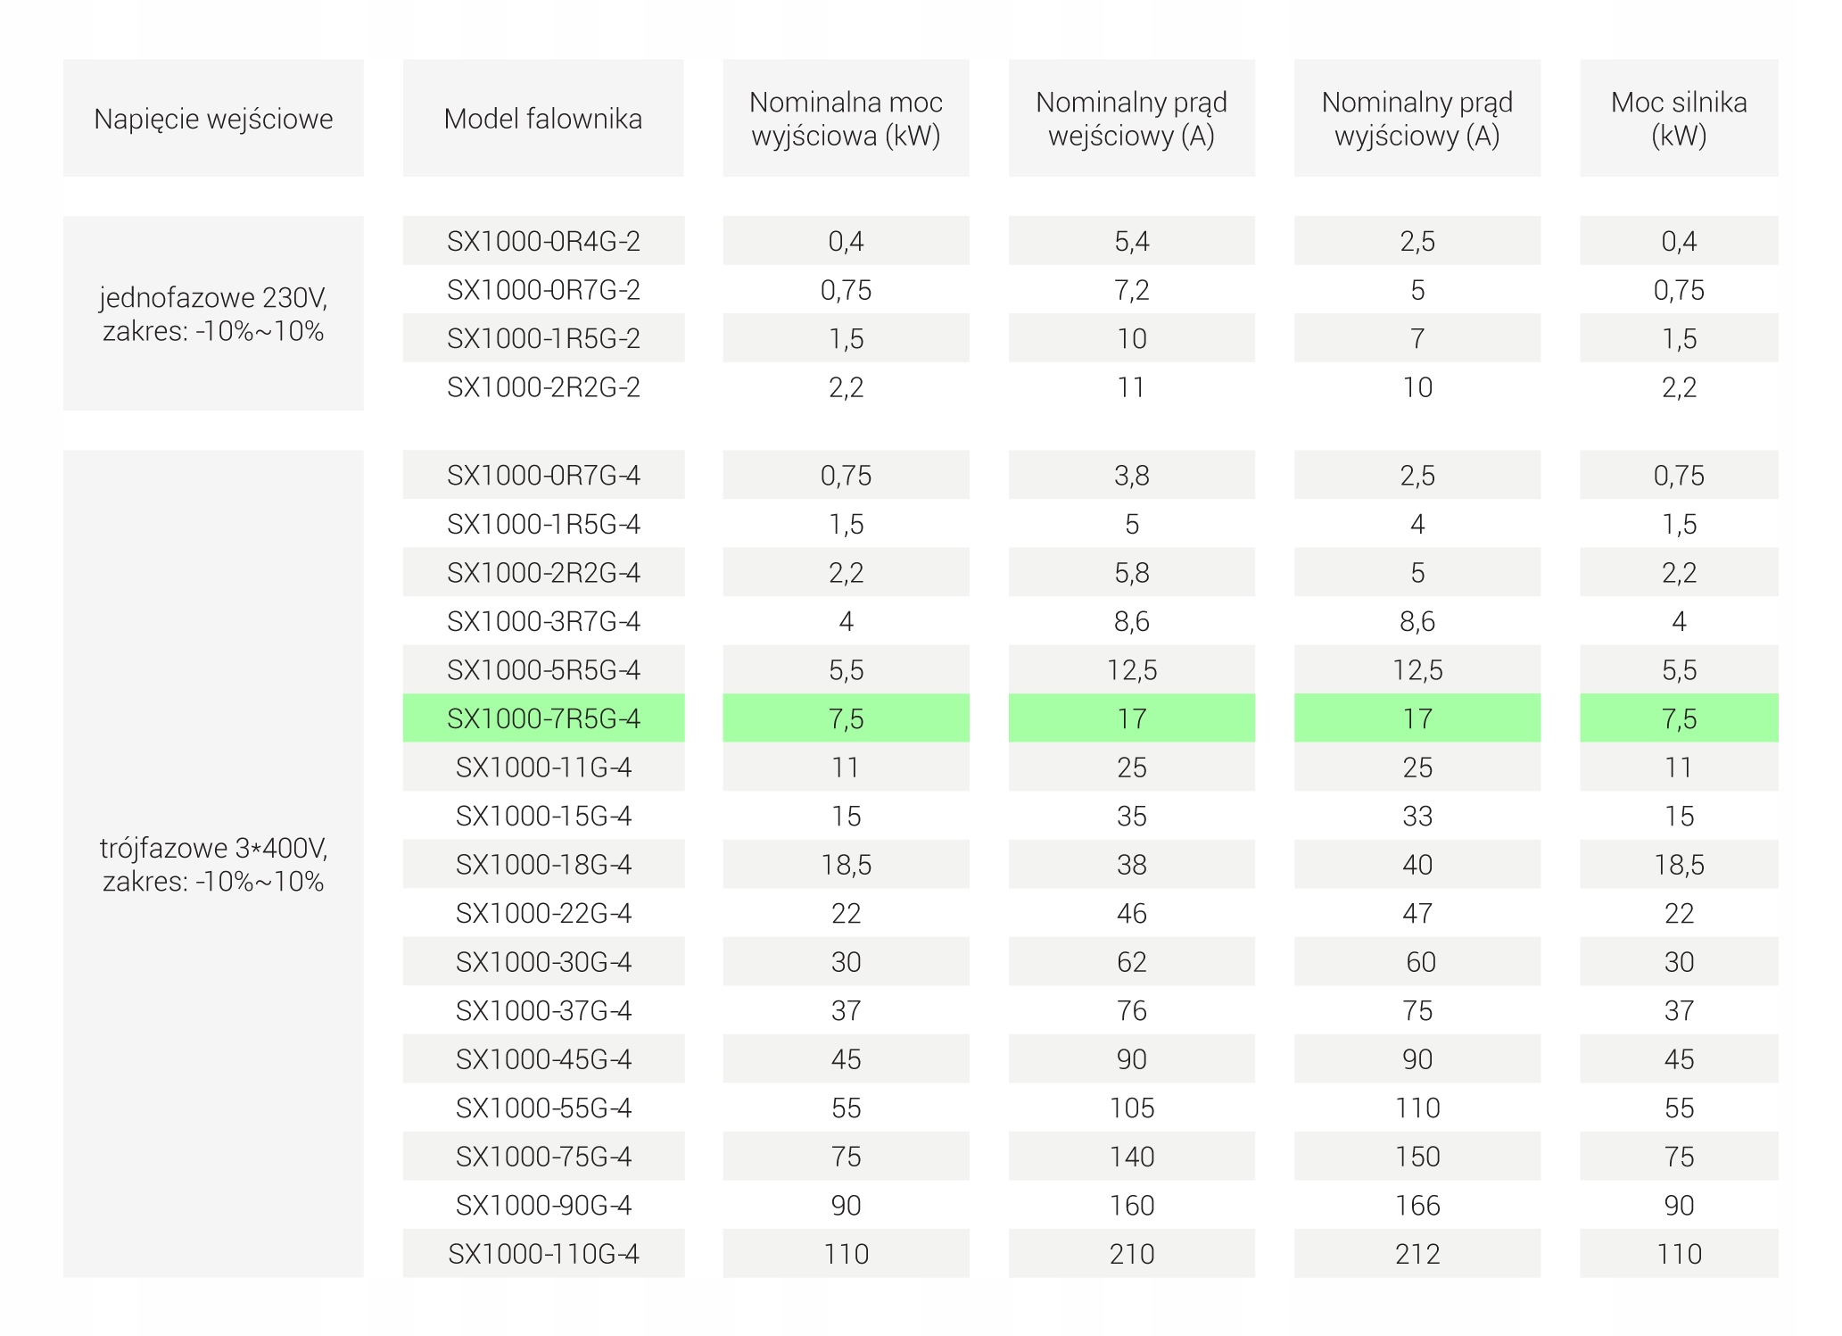Image resolution: width=1842 pixels, height=1336 pixels.
Task: Click the SX1000-3R7G-4 model cell
Action: [x=543, y=621]
